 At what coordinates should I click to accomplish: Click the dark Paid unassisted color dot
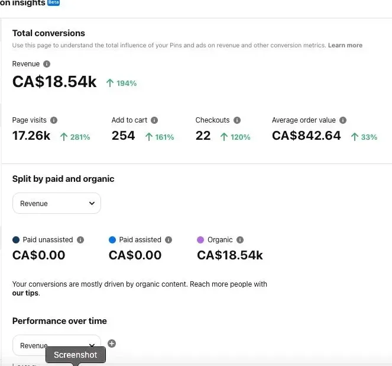coord(16,240)
